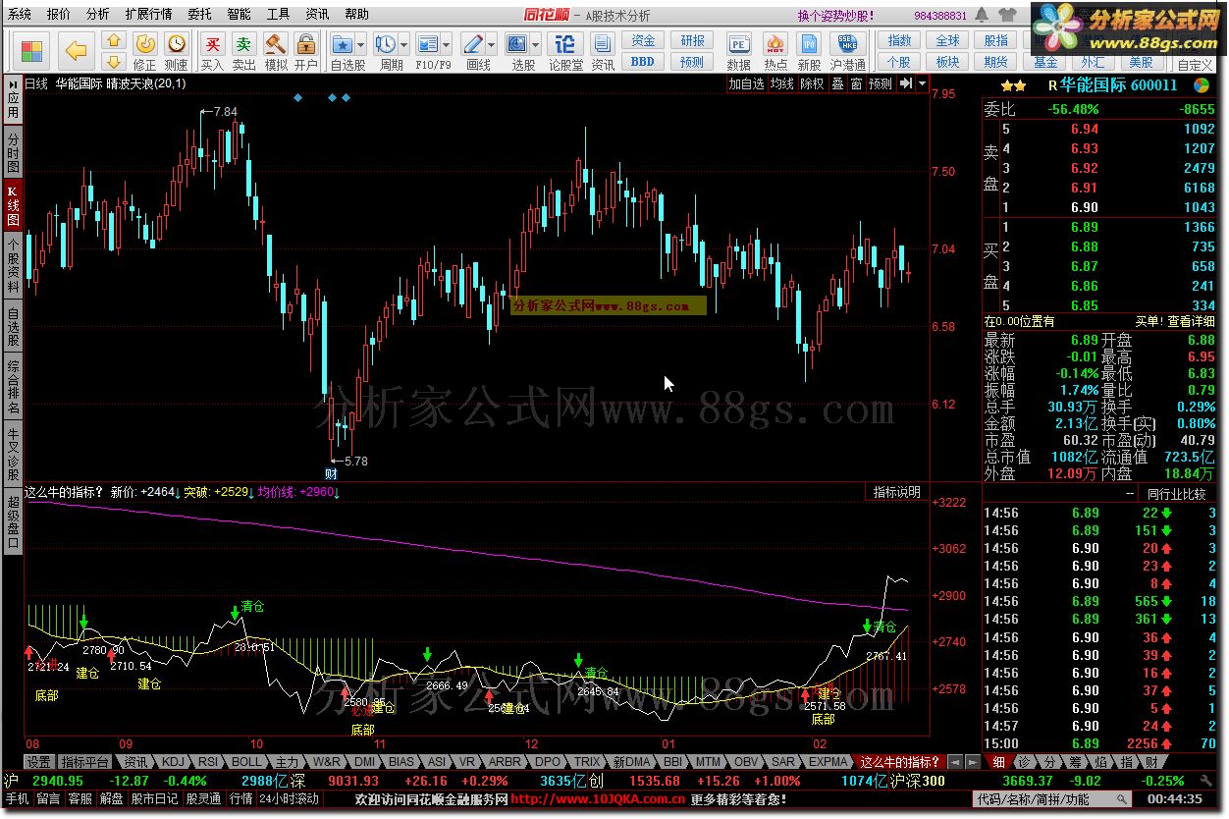Viewport: 1229px width, 819px height.
Task: Open the 智能 menu
Action: point(239,15)
